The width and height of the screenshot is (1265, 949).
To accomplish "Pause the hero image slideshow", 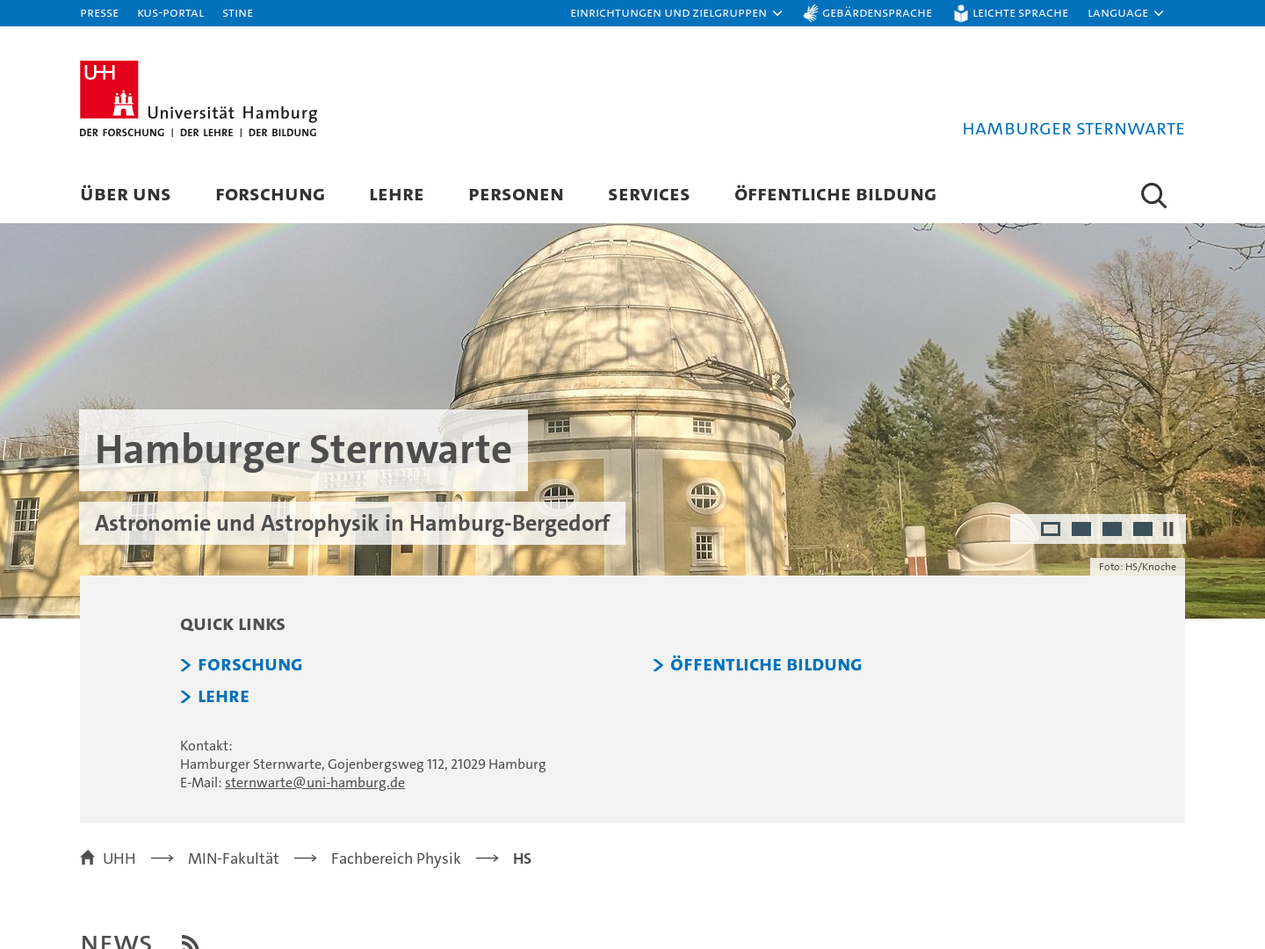I will [1168, 529].
